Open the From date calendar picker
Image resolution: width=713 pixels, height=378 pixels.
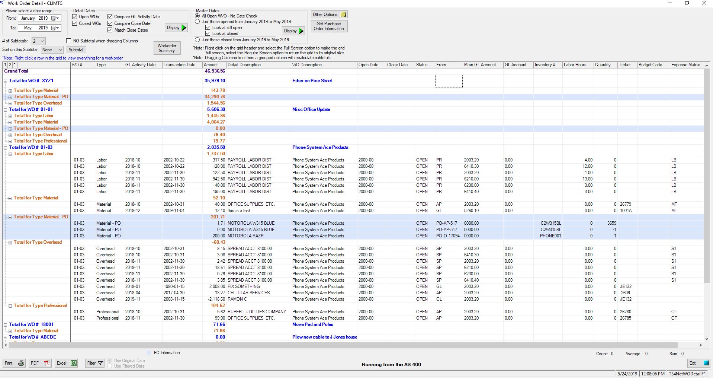pos(55,18)
